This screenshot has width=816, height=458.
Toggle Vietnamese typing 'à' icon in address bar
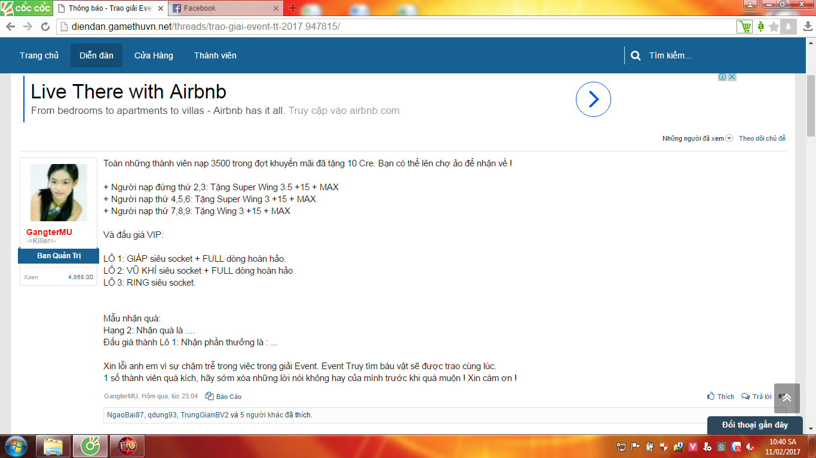pos(760,26)
